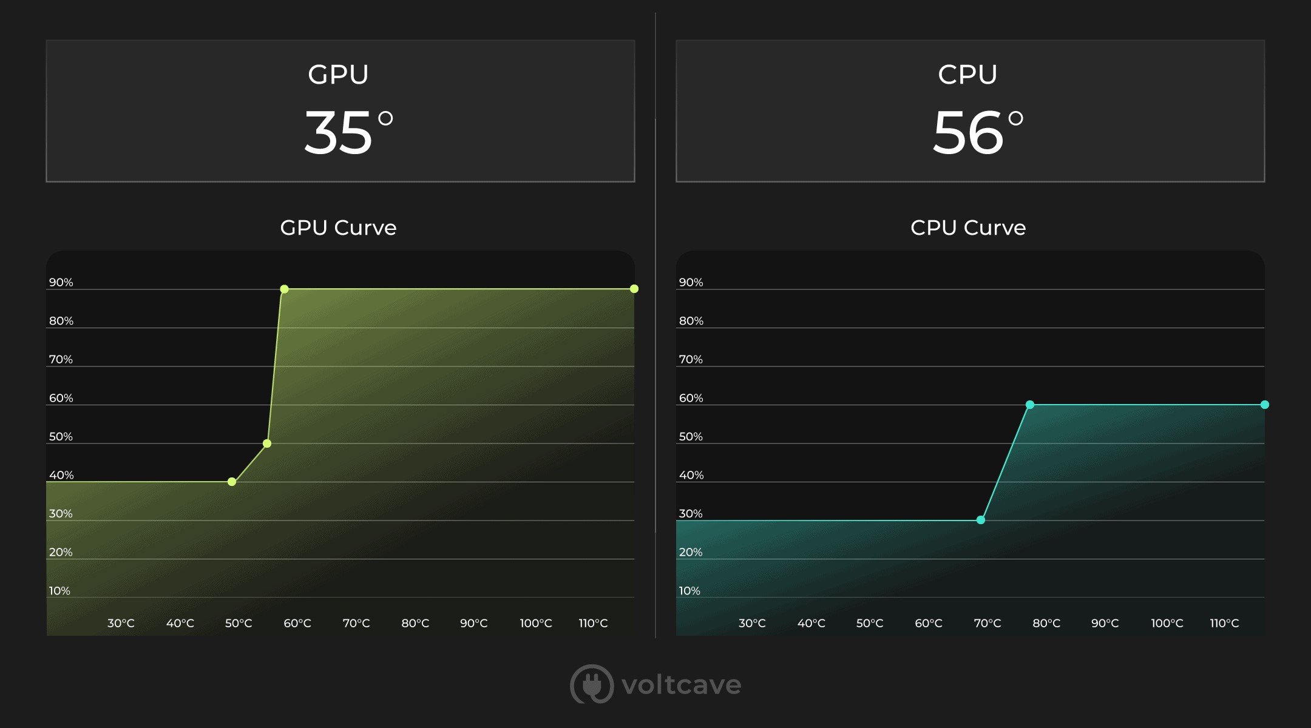Screen dimensions: 1311x728
Task: Click the voltcave plug logo icon
Action: click(592, 684)
